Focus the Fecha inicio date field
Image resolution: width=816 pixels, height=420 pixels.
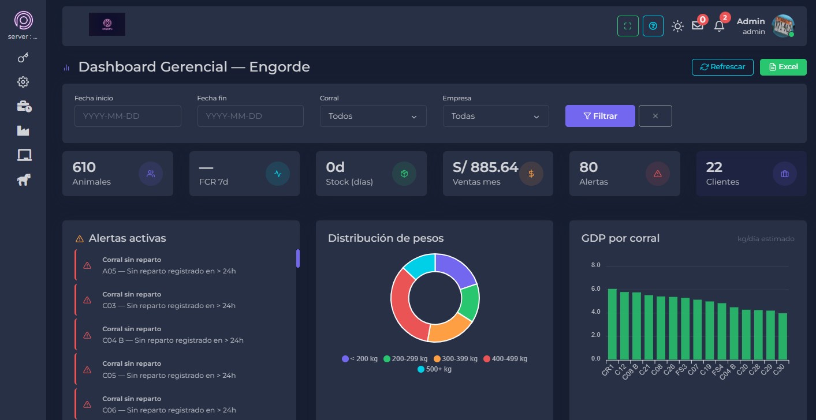[x=128, y=116]
